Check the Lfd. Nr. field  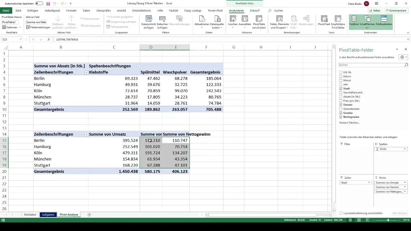point(341,72)
